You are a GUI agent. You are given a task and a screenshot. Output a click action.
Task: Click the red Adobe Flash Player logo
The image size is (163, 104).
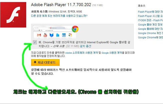point(13,15)
